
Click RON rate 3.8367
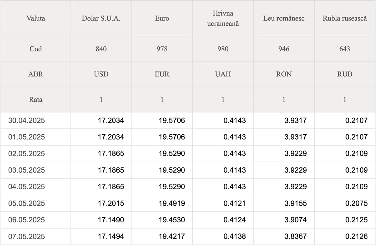[295, 236]
